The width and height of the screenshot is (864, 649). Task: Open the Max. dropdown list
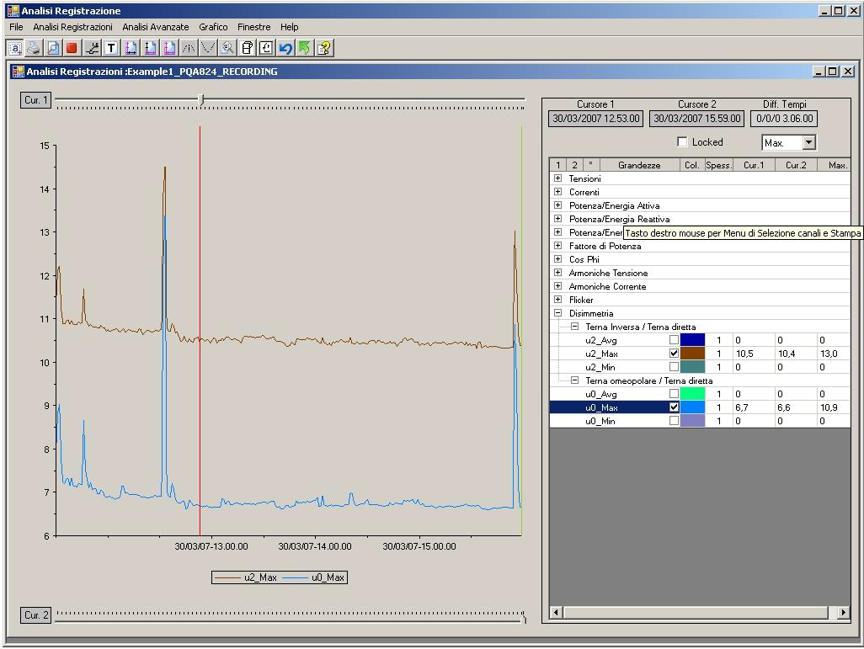(x=808, y=143)
